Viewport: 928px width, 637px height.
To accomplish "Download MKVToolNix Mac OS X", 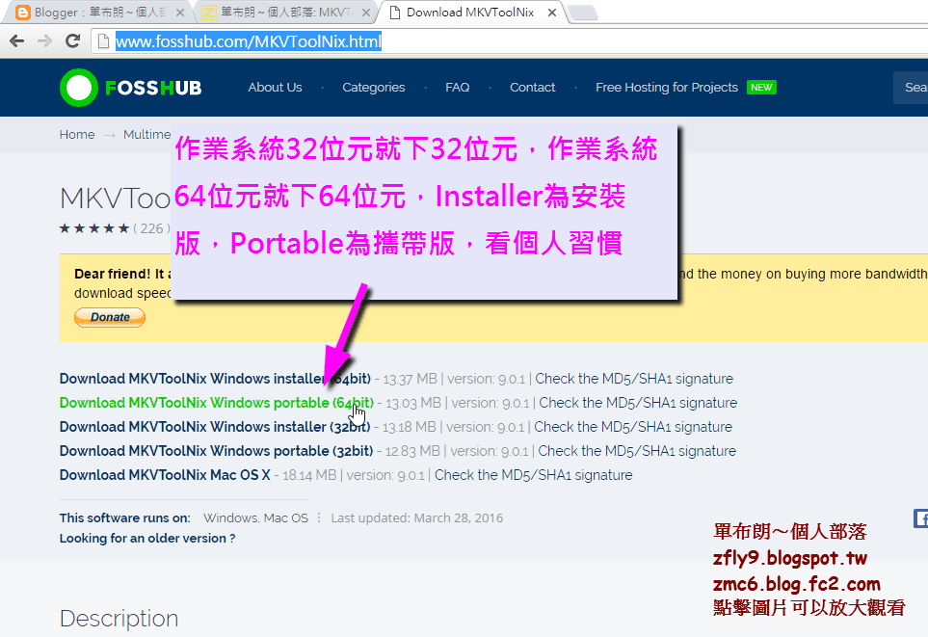I will coord(165,475).
